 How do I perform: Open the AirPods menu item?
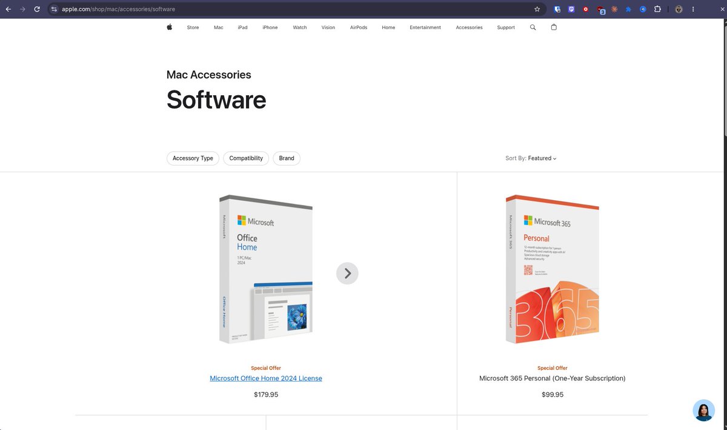pos(359,27)
